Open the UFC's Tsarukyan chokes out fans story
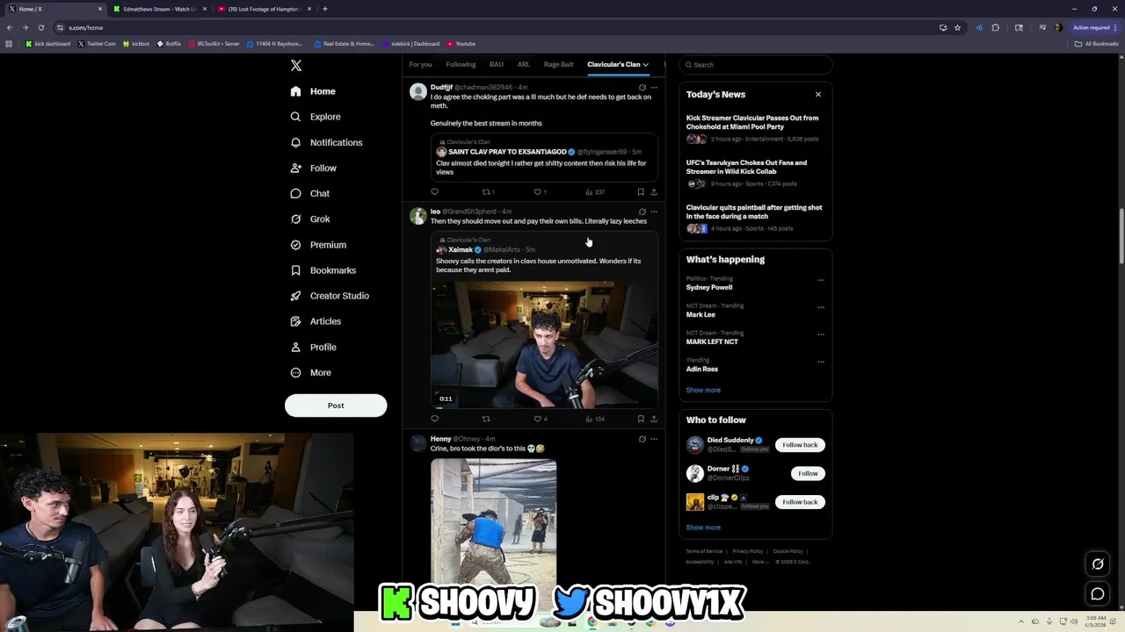 click(754, 173)
